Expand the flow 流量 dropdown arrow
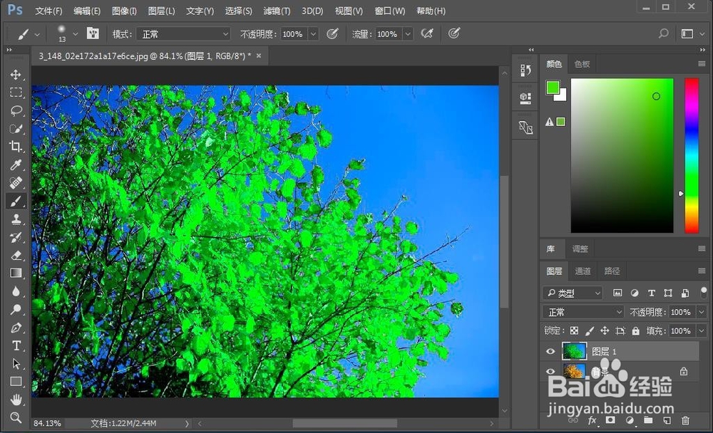This screenshot has height=433, width=713. pyautogui.click(x=408, y=34)
